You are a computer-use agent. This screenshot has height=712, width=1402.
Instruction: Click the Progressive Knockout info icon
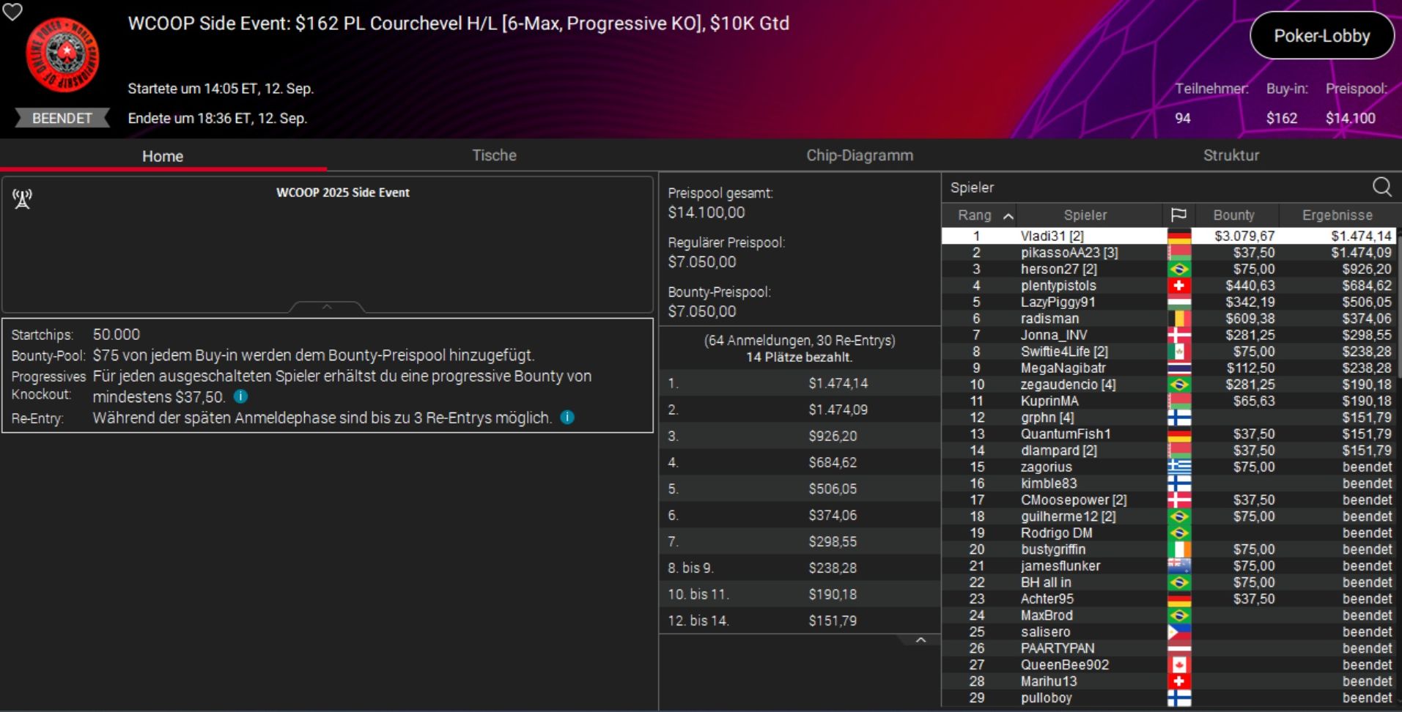(x=240, y=396)
